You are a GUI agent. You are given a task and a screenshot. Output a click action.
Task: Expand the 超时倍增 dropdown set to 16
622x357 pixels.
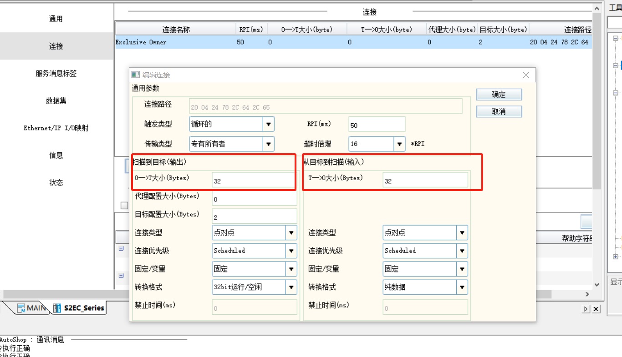400,144
